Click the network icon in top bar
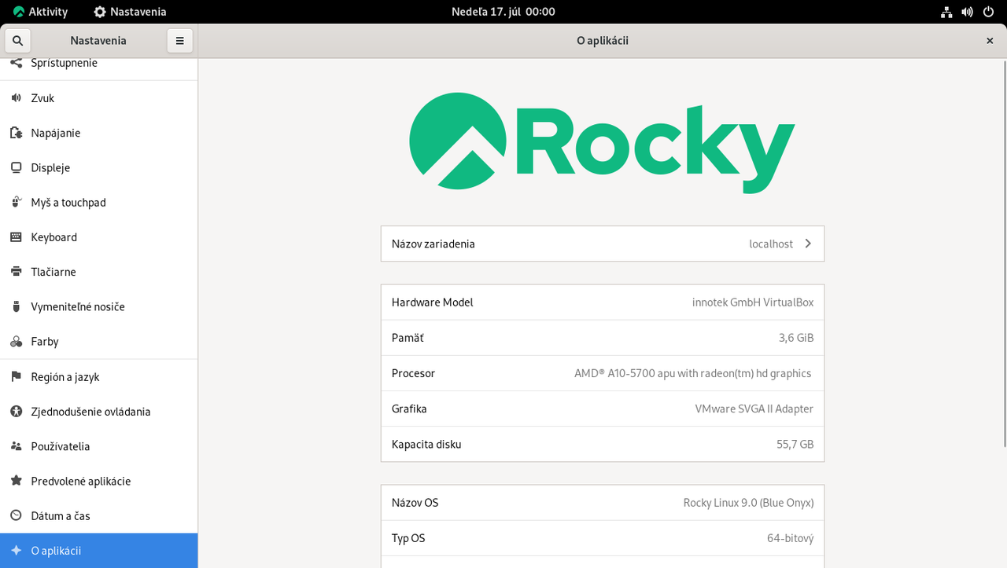Screen dimensions: 1007x568 946,12
